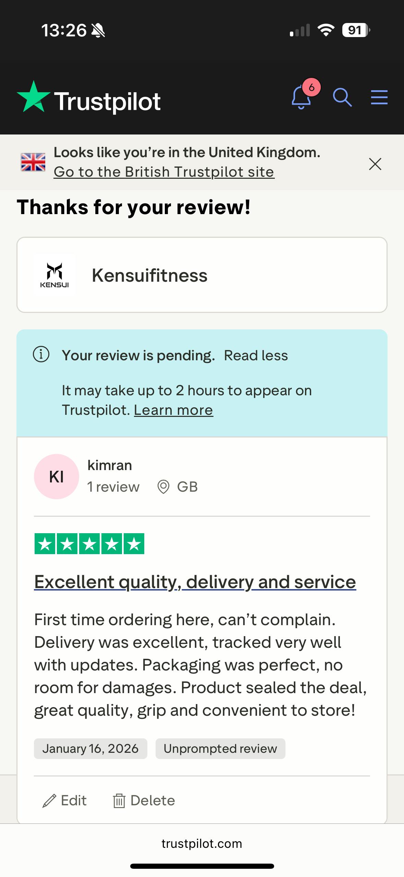Go to the British Trustpilot site
404x877 pixels.
click(x=164, y=172)
